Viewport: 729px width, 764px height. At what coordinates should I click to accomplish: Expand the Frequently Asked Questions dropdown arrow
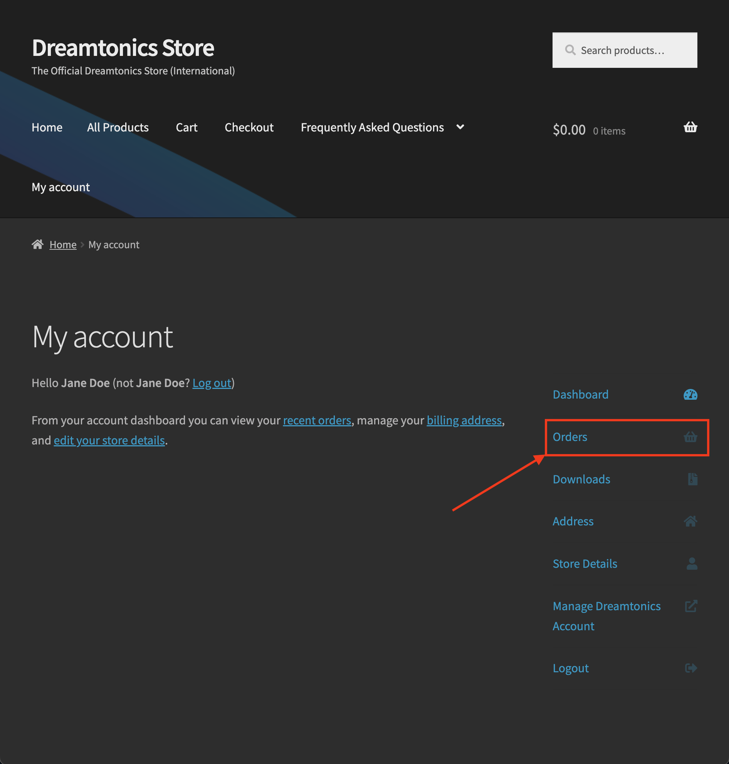(x=460, y=127)
